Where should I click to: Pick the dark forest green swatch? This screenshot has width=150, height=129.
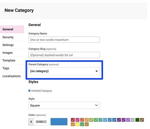point(137,120)
